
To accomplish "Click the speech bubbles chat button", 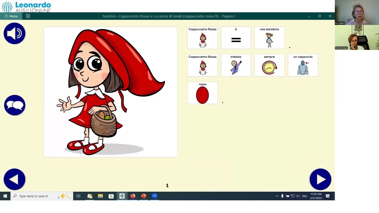I will tap(15, 105).
